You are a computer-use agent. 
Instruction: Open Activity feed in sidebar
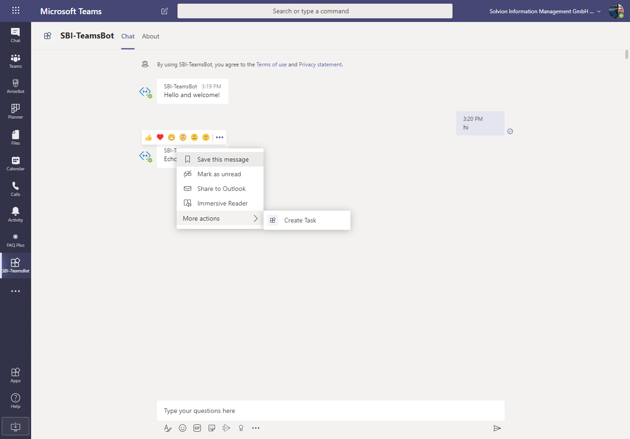pyautogui.click(x=16, y=214)
